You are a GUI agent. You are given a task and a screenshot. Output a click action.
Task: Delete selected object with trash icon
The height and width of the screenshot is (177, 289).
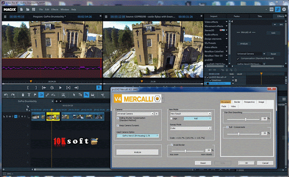point(23,95)
